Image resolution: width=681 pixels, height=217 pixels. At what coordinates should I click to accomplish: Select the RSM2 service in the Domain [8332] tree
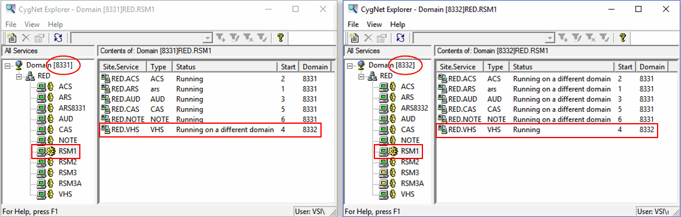pos(410,162)
